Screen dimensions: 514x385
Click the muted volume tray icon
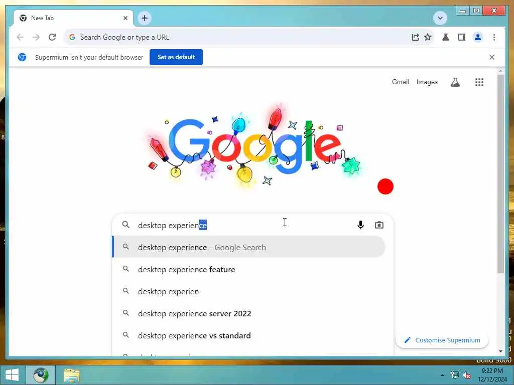pos(467,375)
